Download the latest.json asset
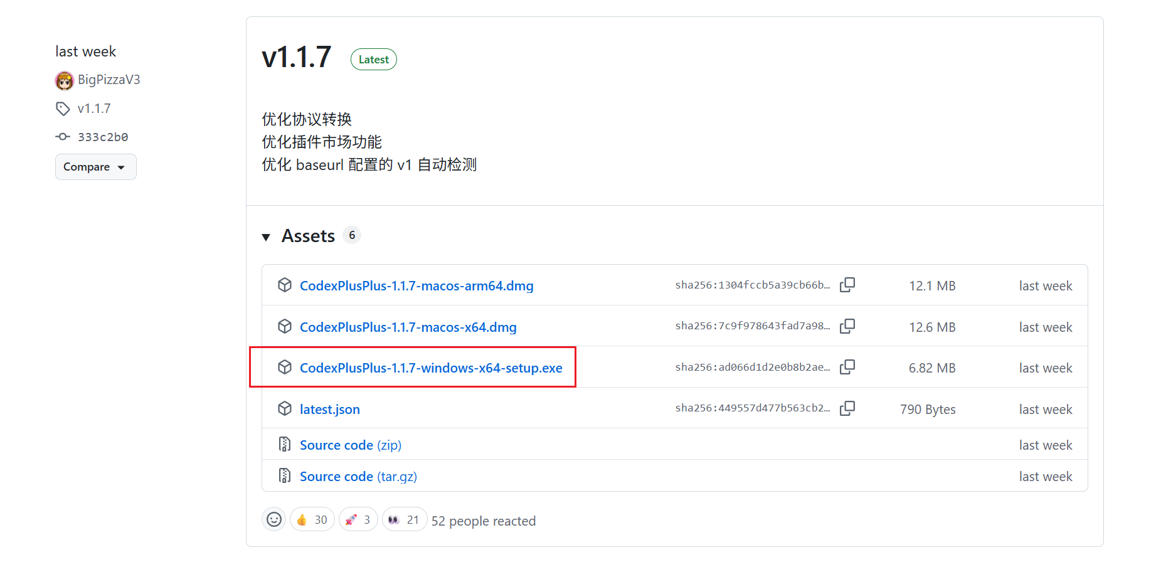Image resolution: width=1156 pixels, height=567 pixels. coord(330,410)
